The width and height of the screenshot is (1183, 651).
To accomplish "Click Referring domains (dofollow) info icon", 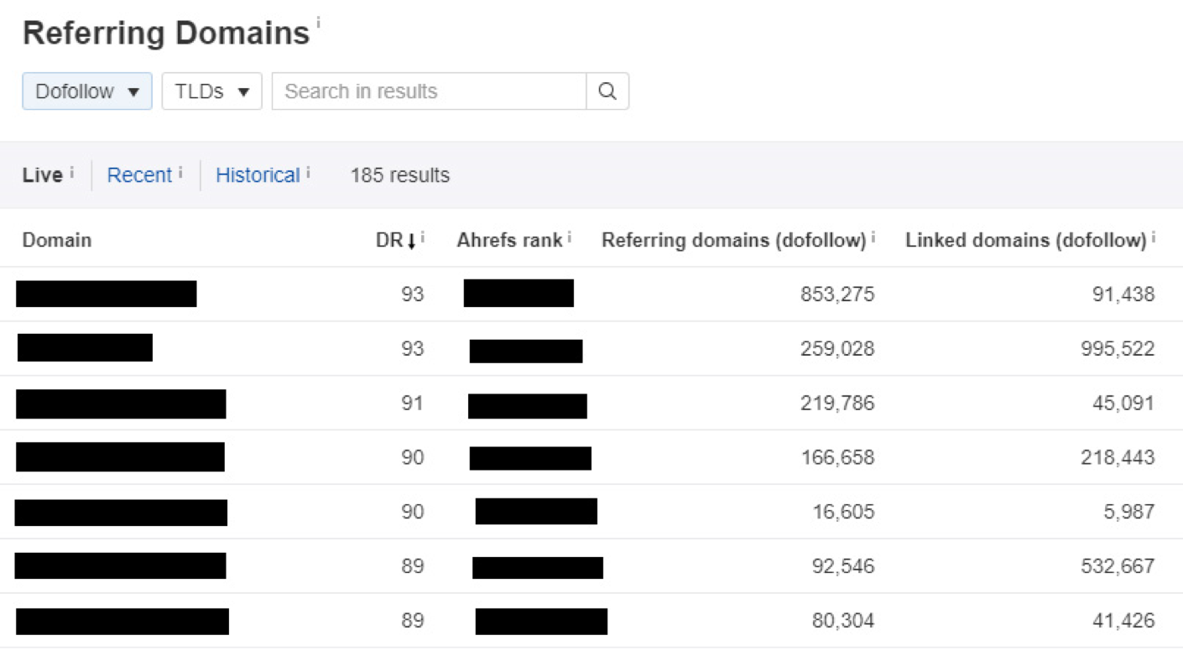I will pos(873,237).
